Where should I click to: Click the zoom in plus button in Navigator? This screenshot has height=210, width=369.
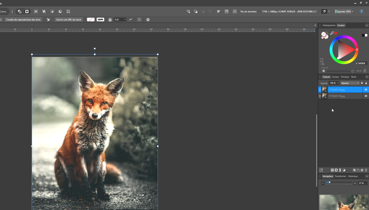point(355,183)
